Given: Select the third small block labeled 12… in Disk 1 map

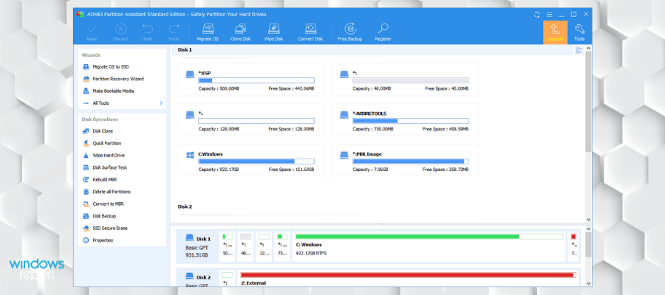Looking at the screenshot, I should (x=264, y=246).
